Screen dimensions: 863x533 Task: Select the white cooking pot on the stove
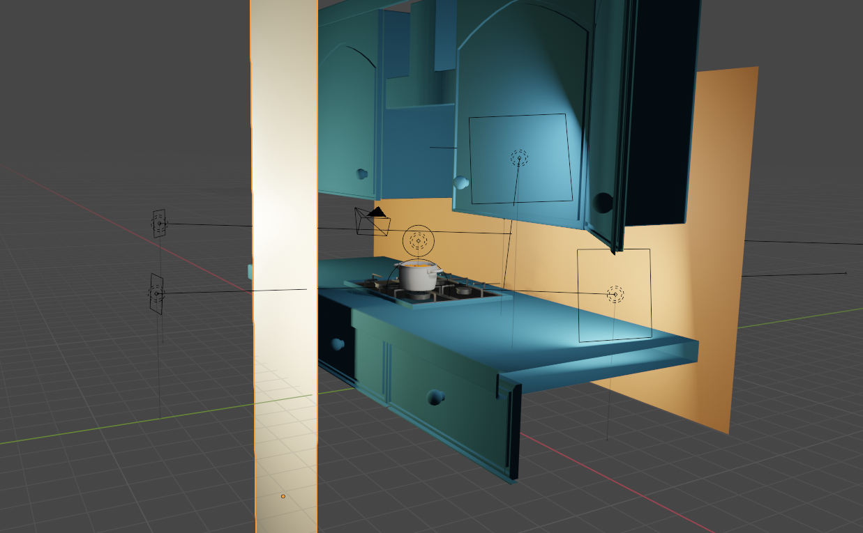(418, 276)
